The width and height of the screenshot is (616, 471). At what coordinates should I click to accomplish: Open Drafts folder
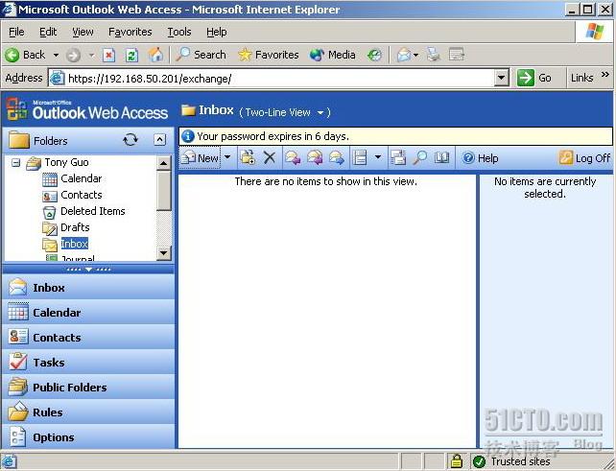(75, 227)
